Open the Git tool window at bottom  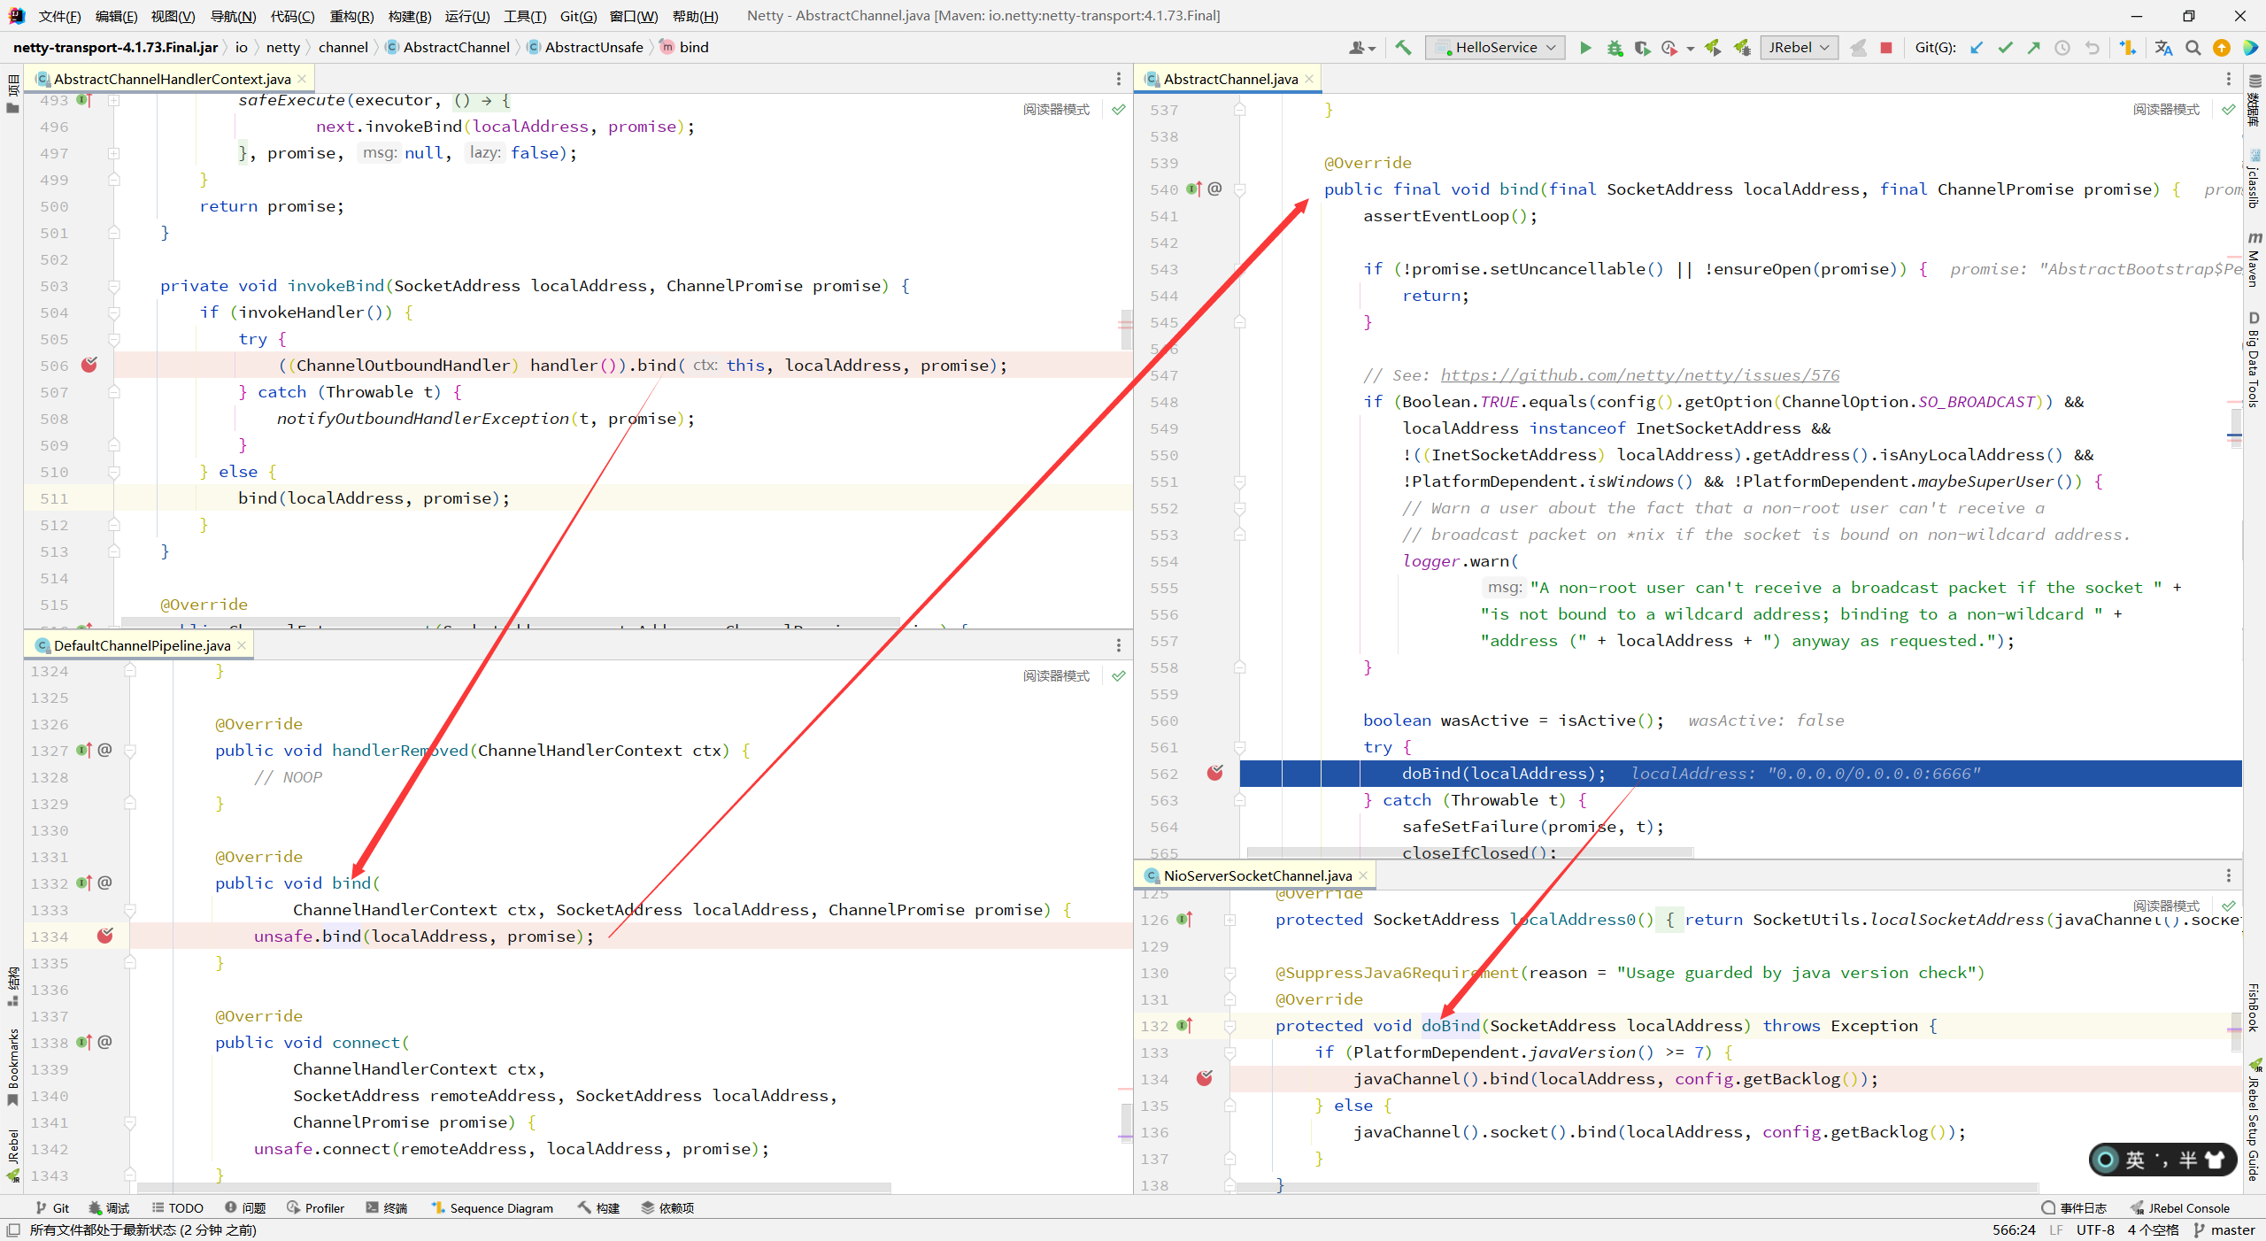pyautogui.click(x=52, y=1208)
